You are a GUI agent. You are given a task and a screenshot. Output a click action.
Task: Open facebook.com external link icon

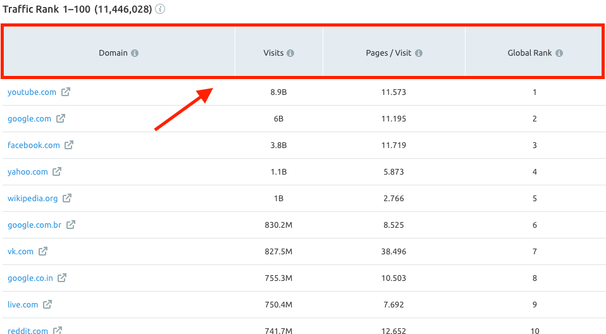tap(69, 145)
